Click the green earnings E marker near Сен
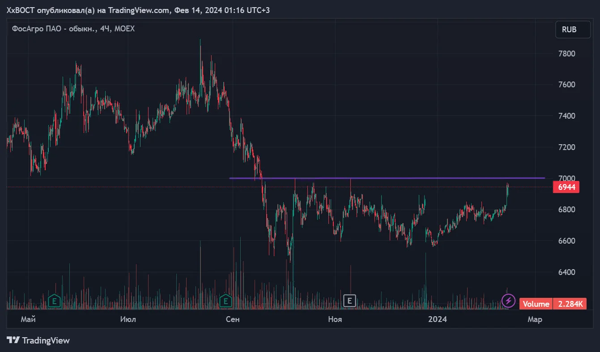The height and width of the screenshot is (352, 600). pos(226,300)
